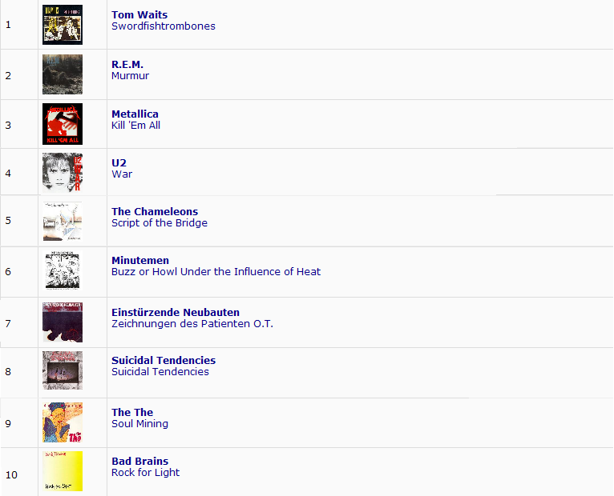Open Buzz or Howl Under the Influence of Heat

point(216,272)
